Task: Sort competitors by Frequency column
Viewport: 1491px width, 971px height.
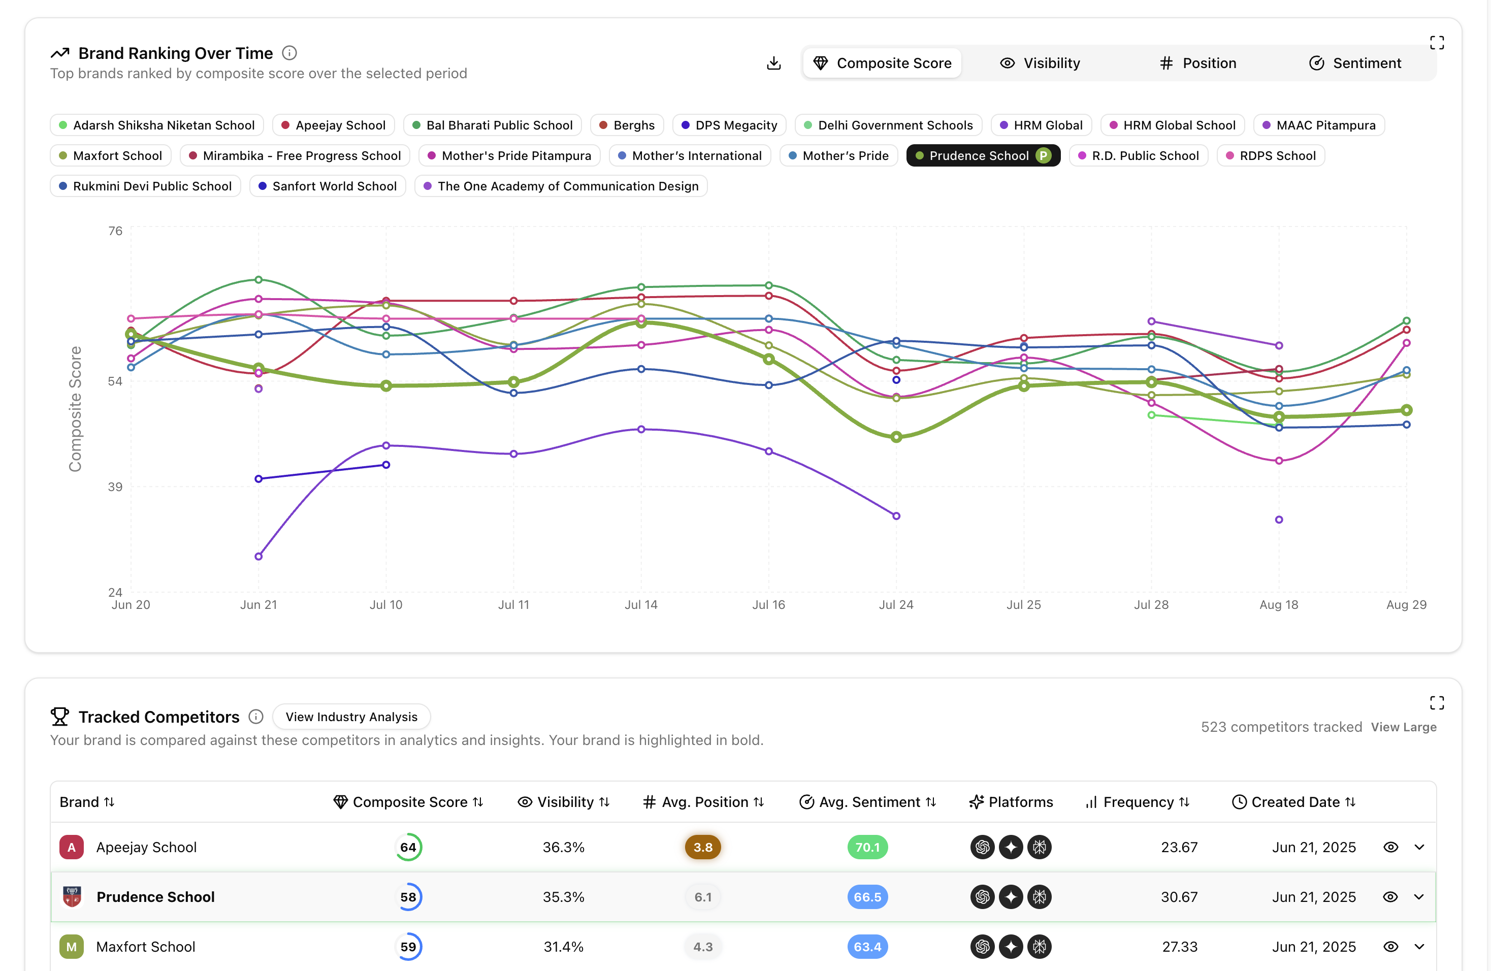Action: pyautogui.click(x=1138, y=802)
